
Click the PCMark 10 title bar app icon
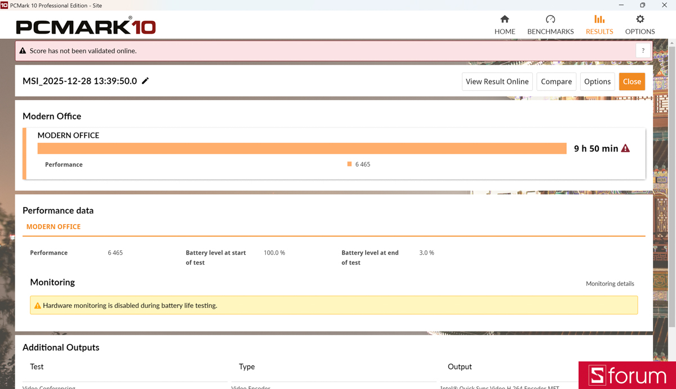[x=5, y=5]
